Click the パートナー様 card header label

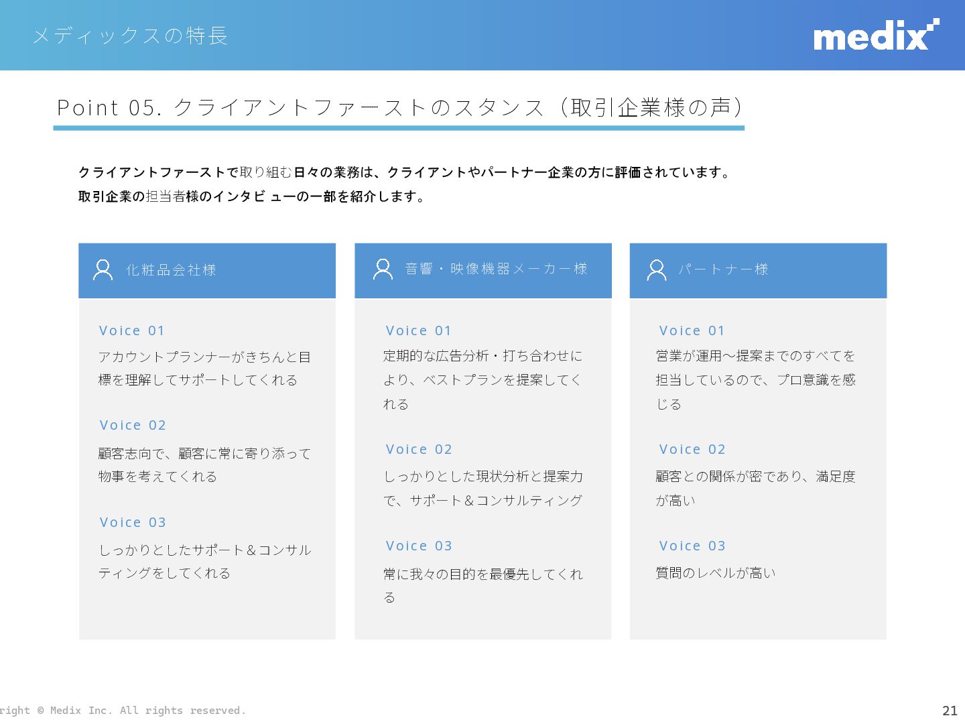723,269
